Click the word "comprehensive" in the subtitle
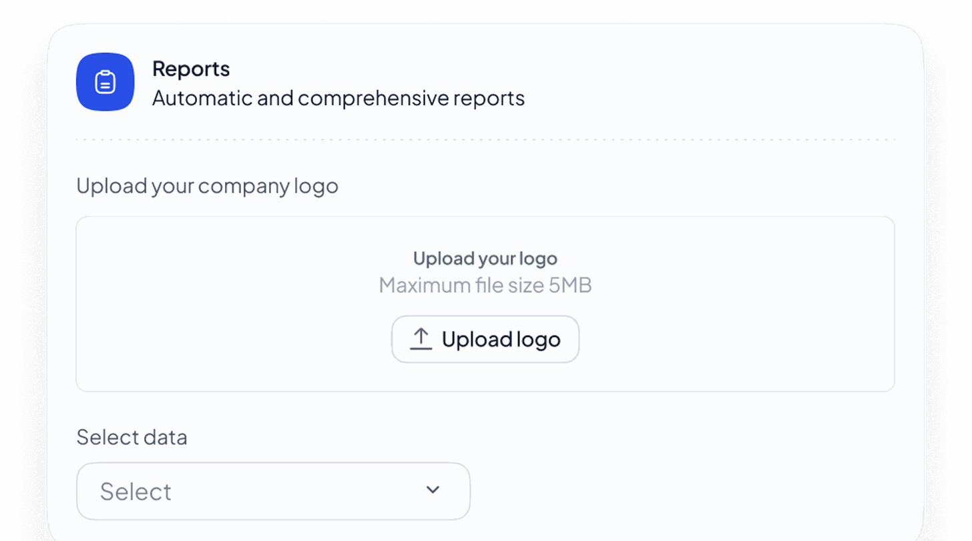Image resolution: width=972 pixels, height=541 pixels. click(x=373, y=98)
